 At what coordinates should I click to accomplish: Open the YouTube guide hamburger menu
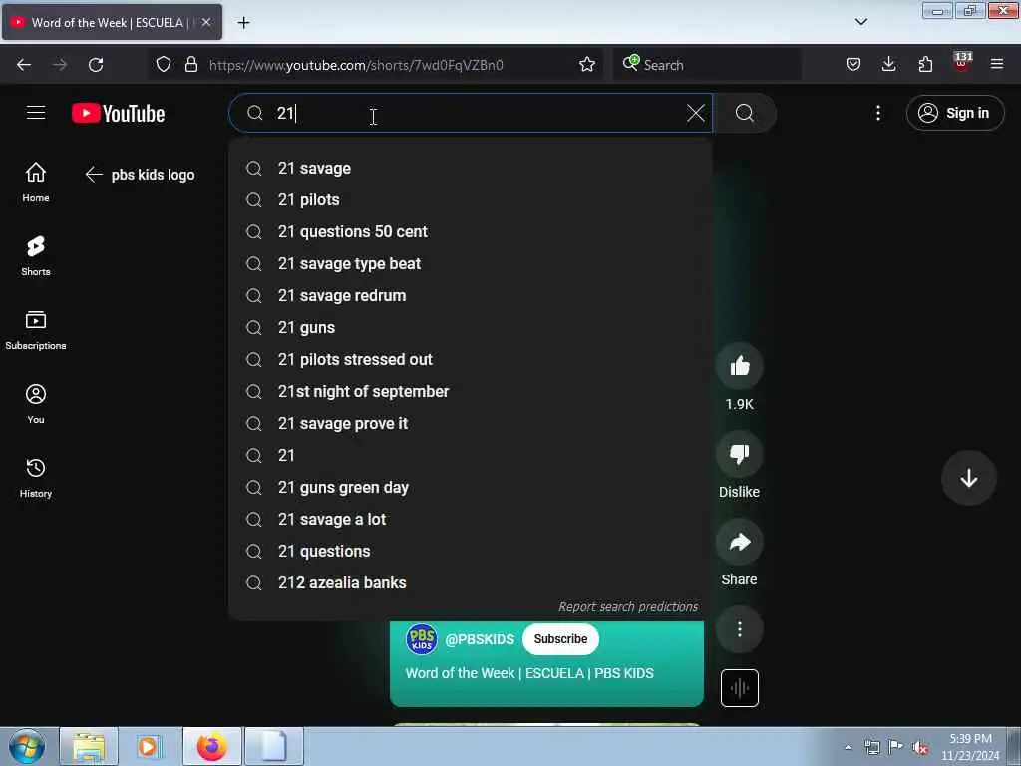click(x=36, y=113)
